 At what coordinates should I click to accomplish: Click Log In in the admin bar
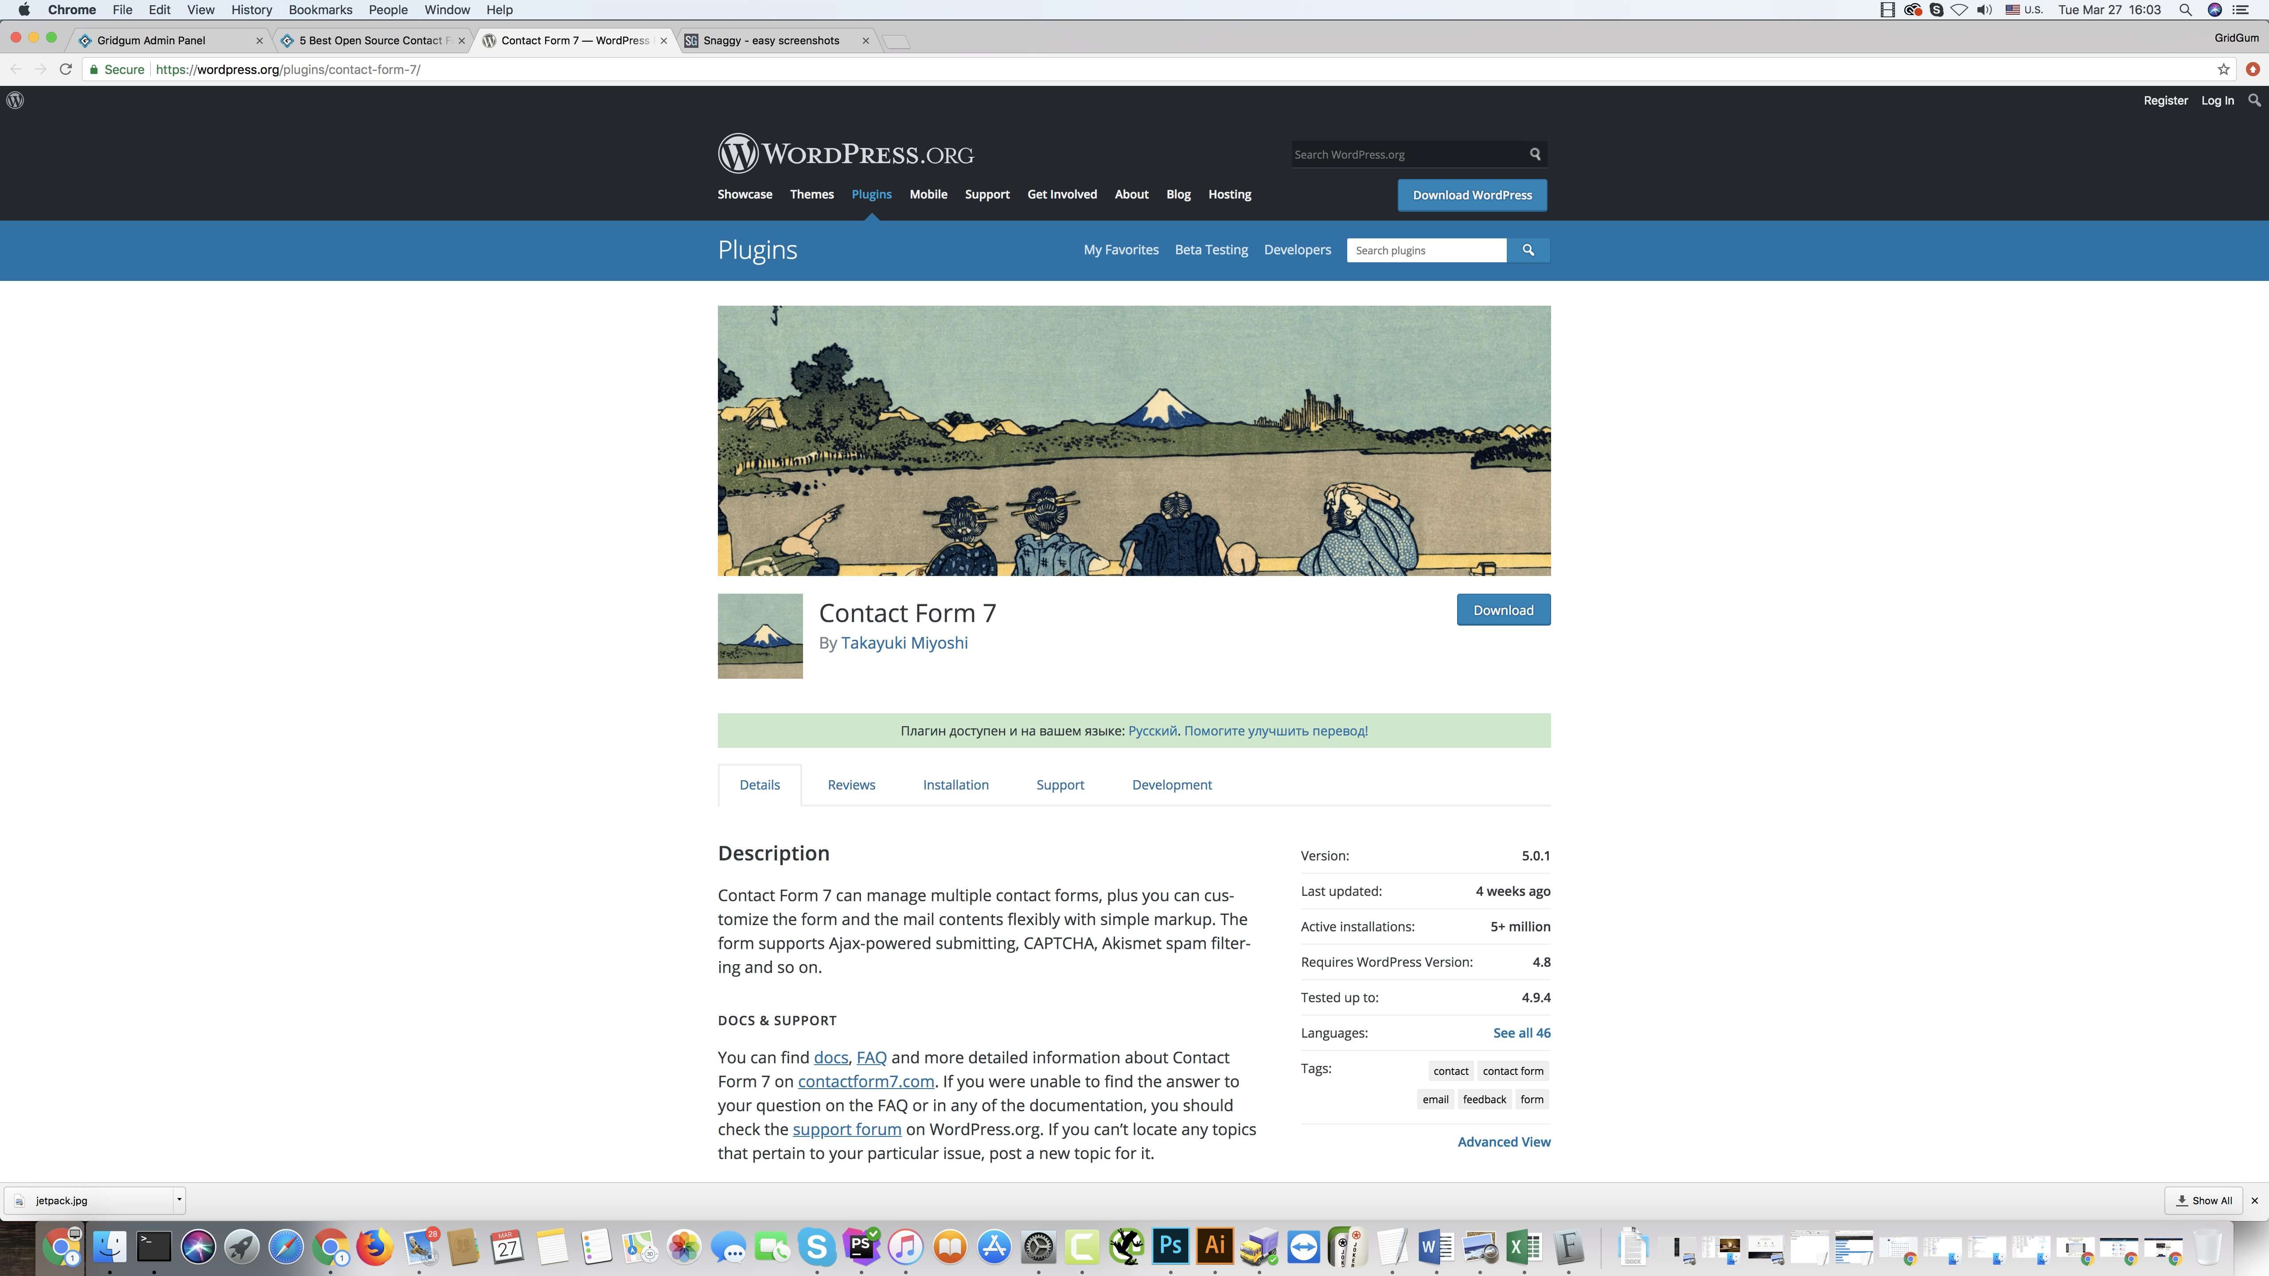click(x=2217, y=101)
